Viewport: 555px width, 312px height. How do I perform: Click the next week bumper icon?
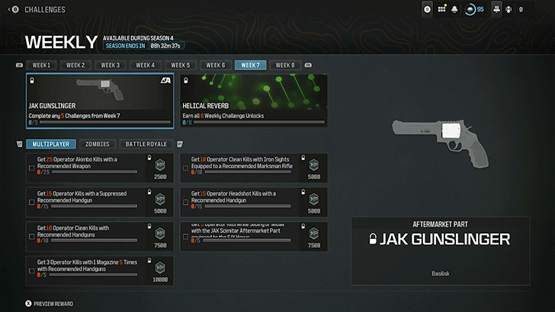click(308, 65)
